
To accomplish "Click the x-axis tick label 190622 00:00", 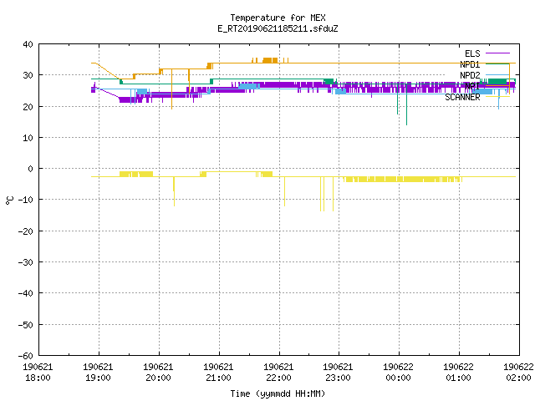I will point(398,372).
